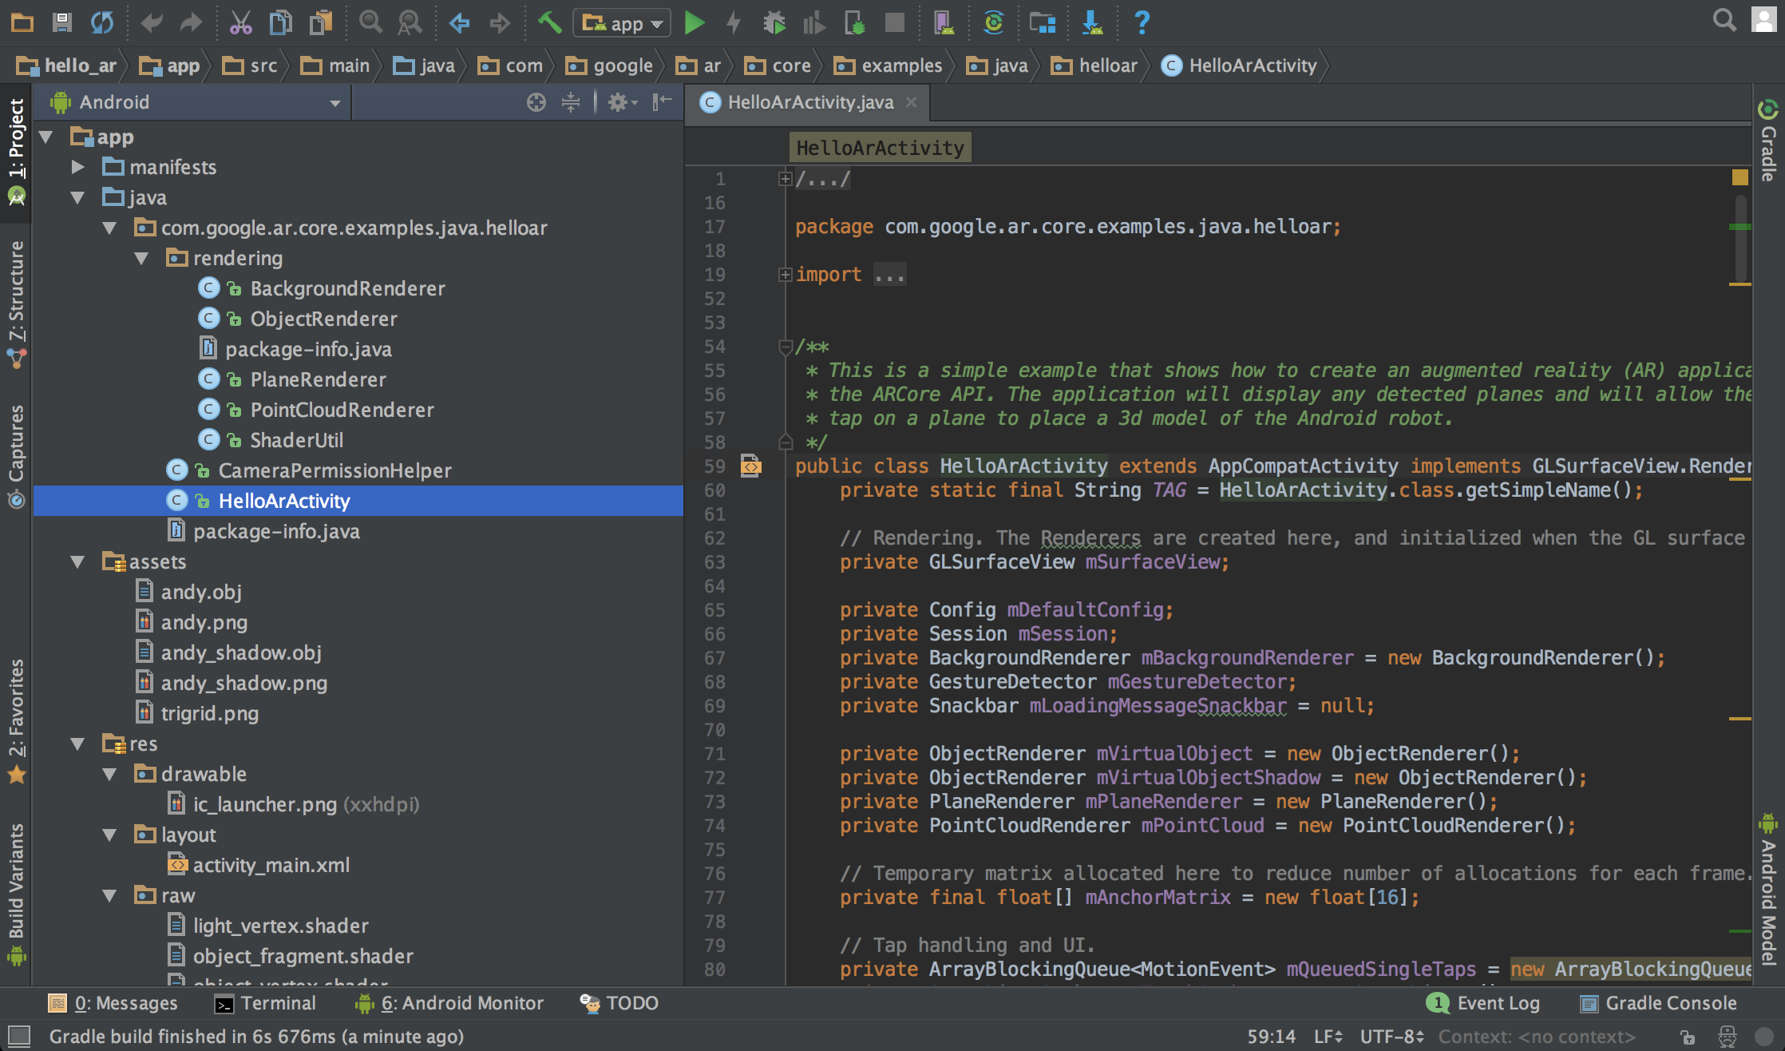1785x1051 pixels.
Task: Click the SDK Manager download icon
Action: pyautogui.click(x=1091, y=23)
